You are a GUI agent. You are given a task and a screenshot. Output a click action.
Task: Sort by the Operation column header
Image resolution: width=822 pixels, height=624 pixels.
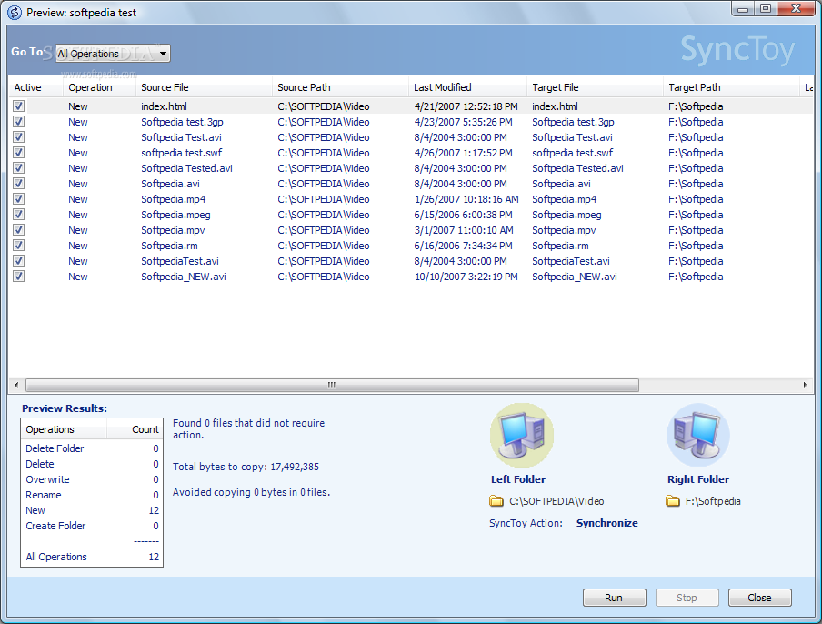click(100, 87)
